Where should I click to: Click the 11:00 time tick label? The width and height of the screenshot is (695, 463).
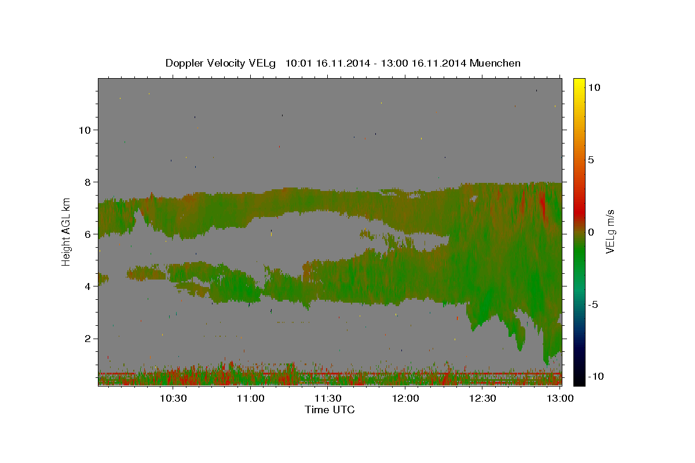251,398
